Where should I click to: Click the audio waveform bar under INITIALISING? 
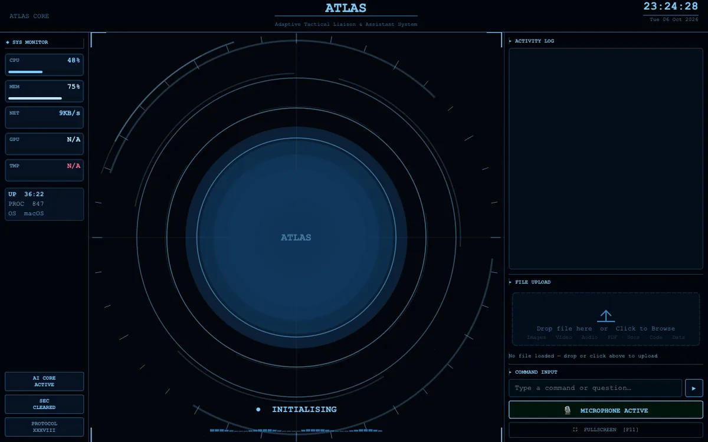[x=296, y=431]
